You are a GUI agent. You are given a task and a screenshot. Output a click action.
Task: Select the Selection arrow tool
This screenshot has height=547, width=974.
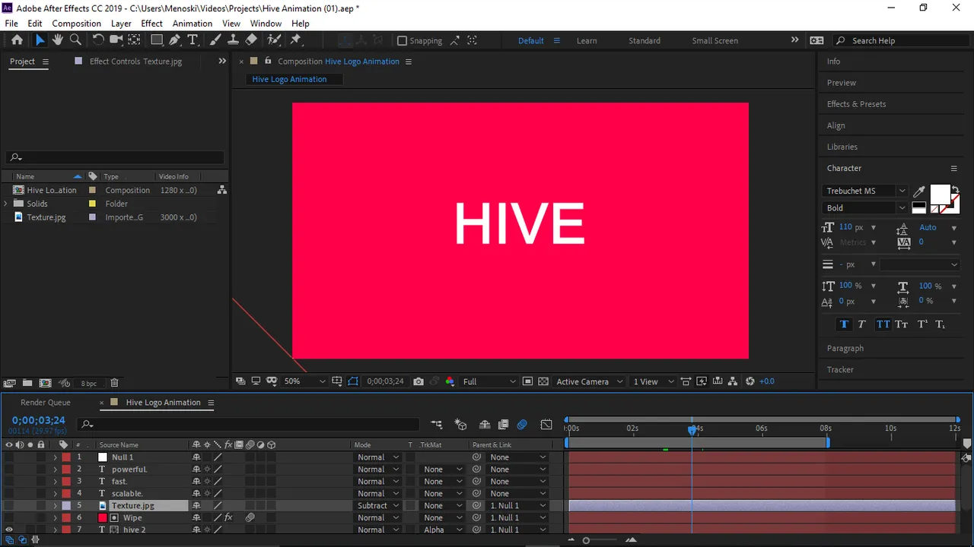click(x=40, y=40)
